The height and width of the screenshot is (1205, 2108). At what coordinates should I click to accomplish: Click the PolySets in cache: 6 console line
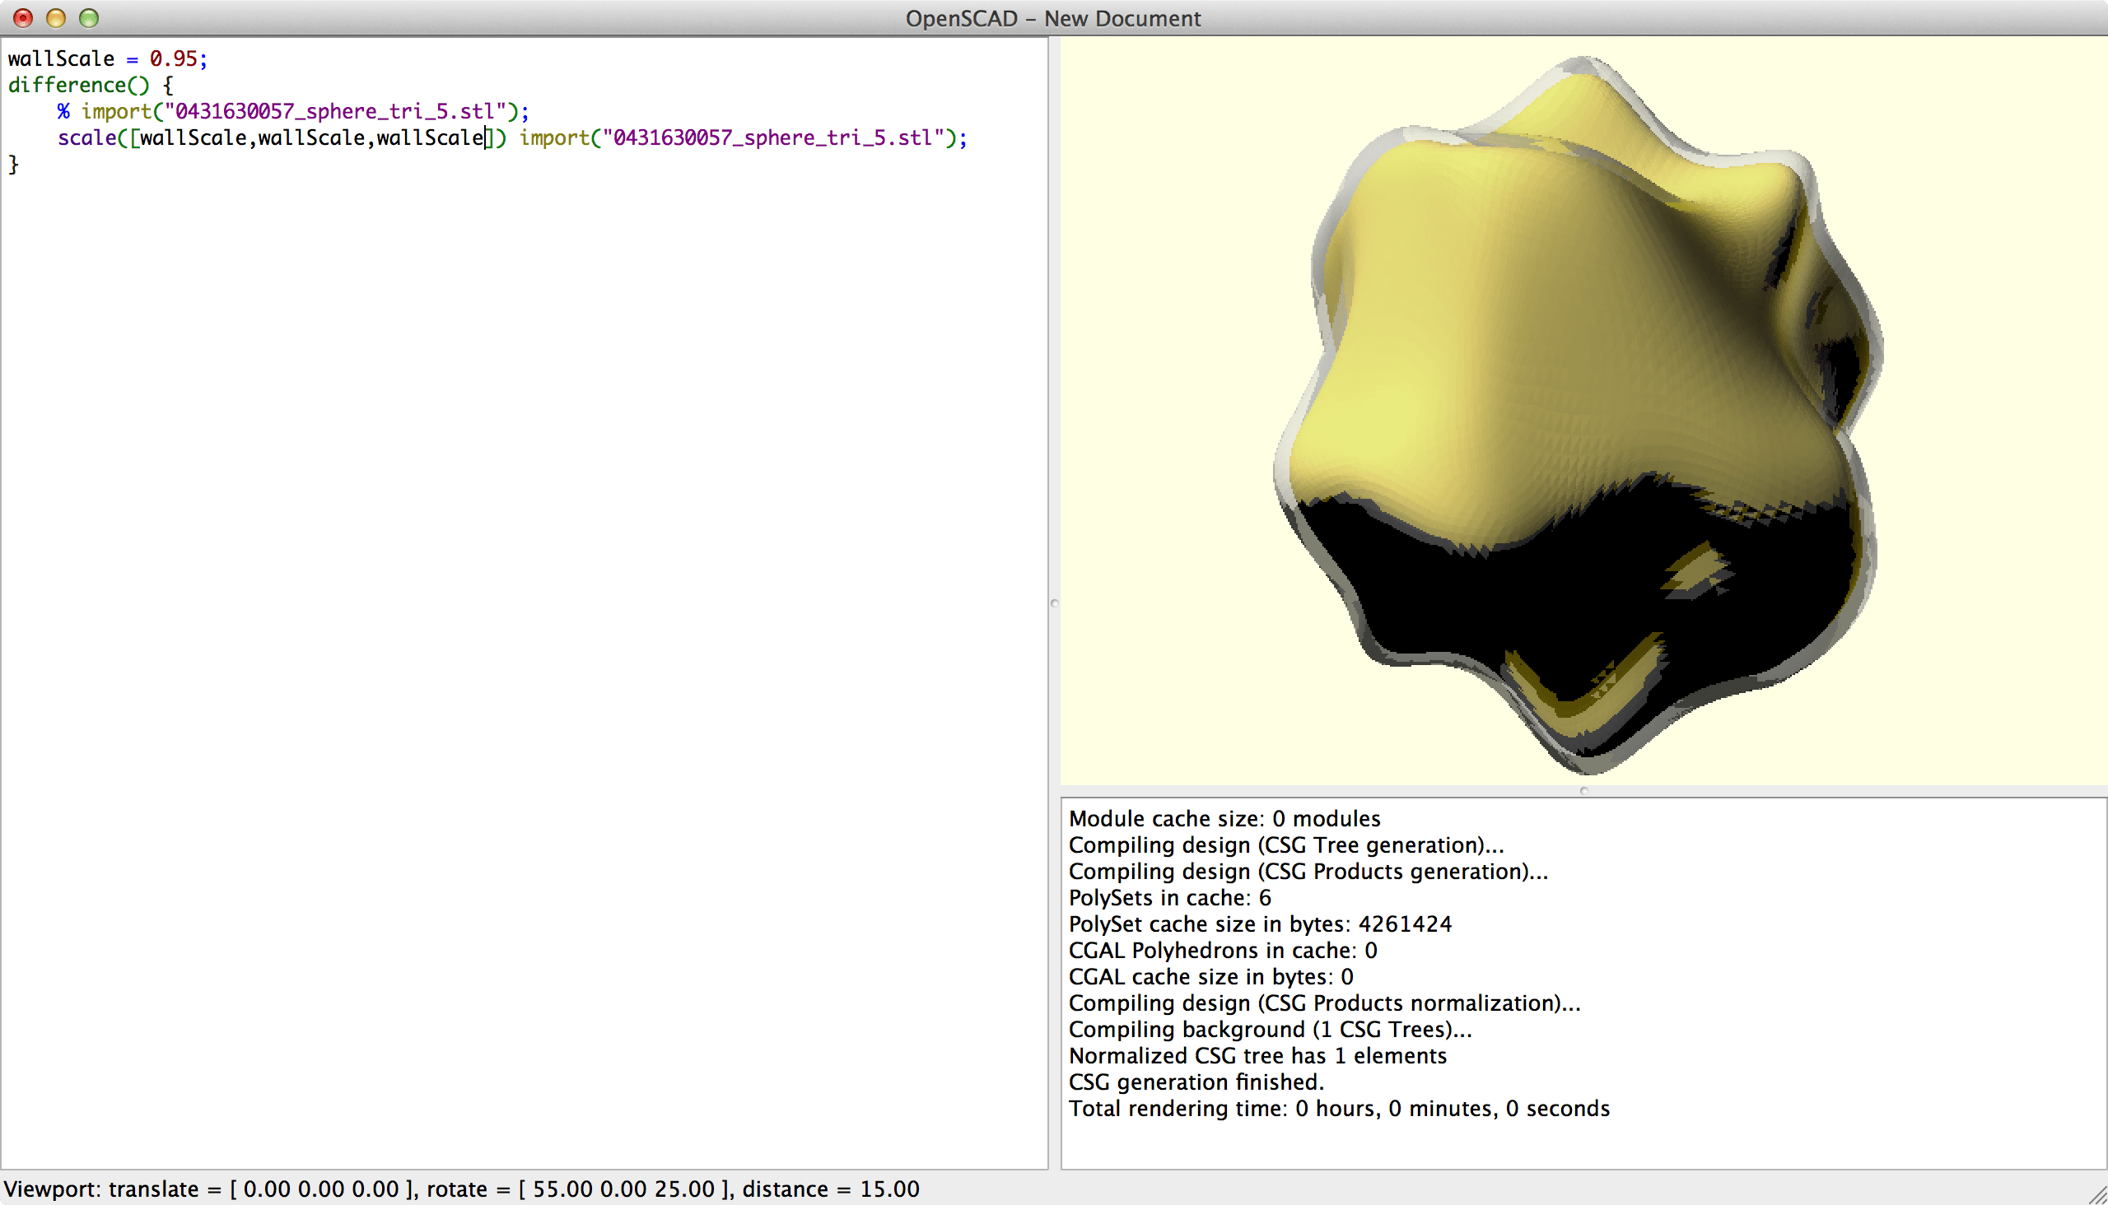click(x=1170, y=897)
